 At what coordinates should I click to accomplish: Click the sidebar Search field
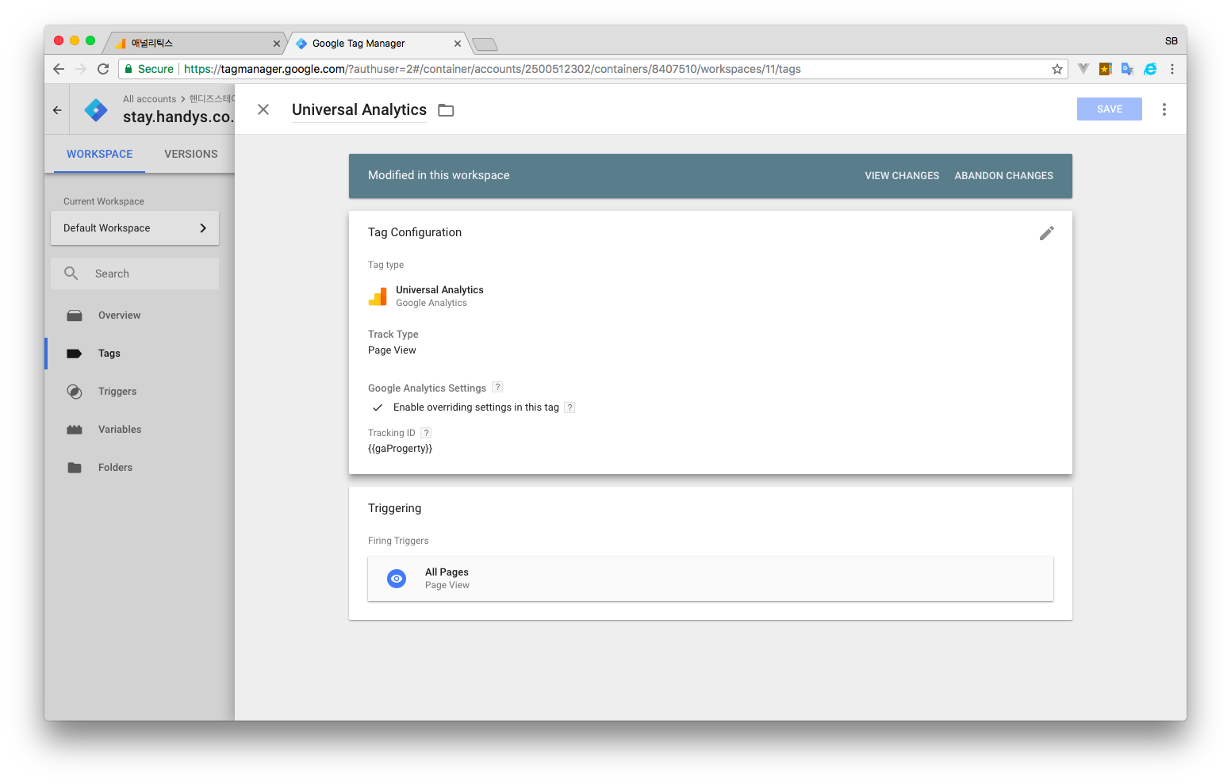(135, 273)
